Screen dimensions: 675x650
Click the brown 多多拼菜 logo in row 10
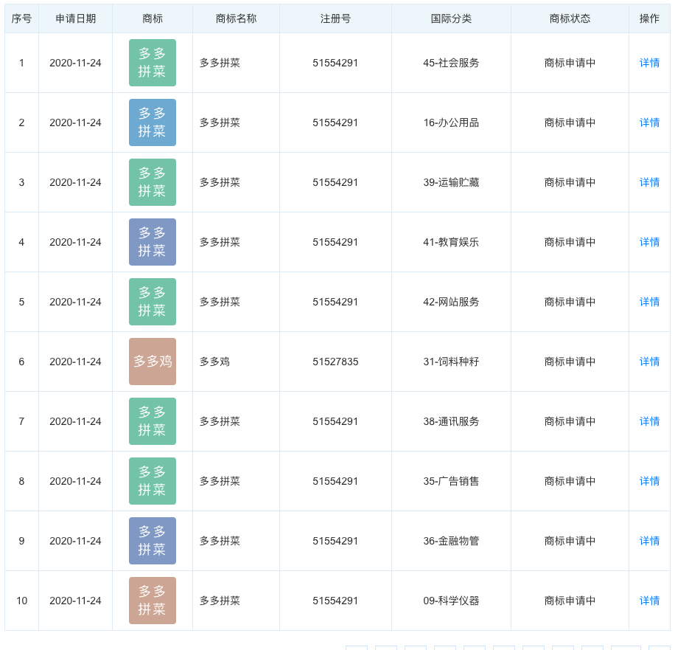click(x=153, y=601)
